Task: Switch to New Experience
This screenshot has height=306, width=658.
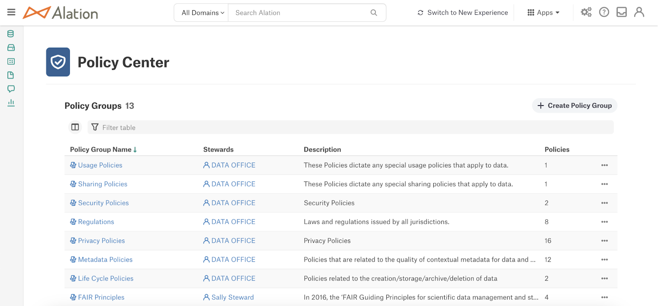Action: click(x=463, y=13)
